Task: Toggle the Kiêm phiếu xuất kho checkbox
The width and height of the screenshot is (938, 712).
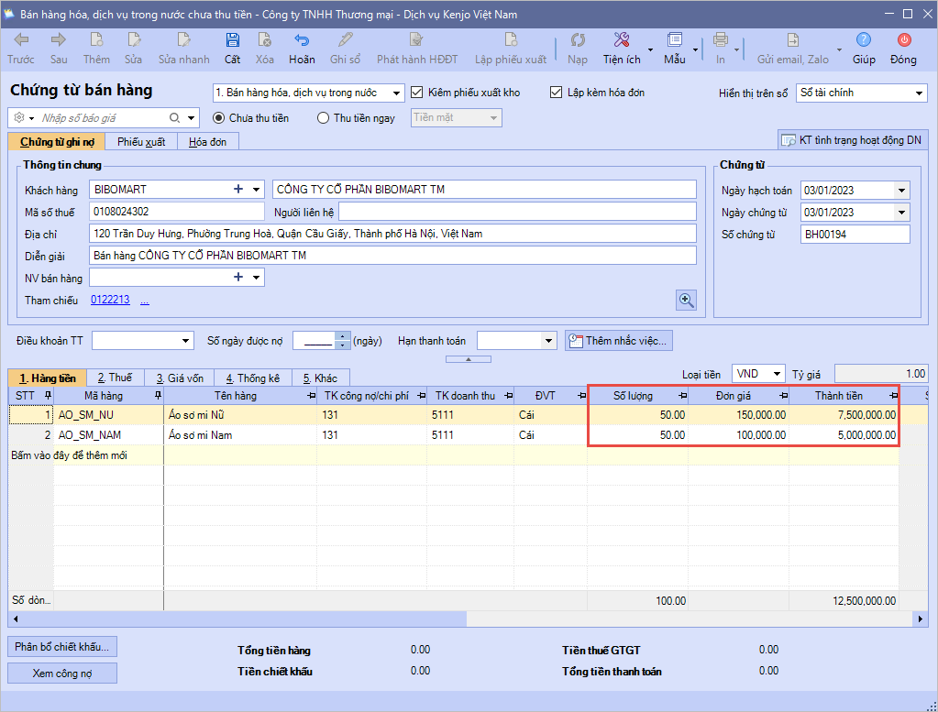Action: pos(417,93)
